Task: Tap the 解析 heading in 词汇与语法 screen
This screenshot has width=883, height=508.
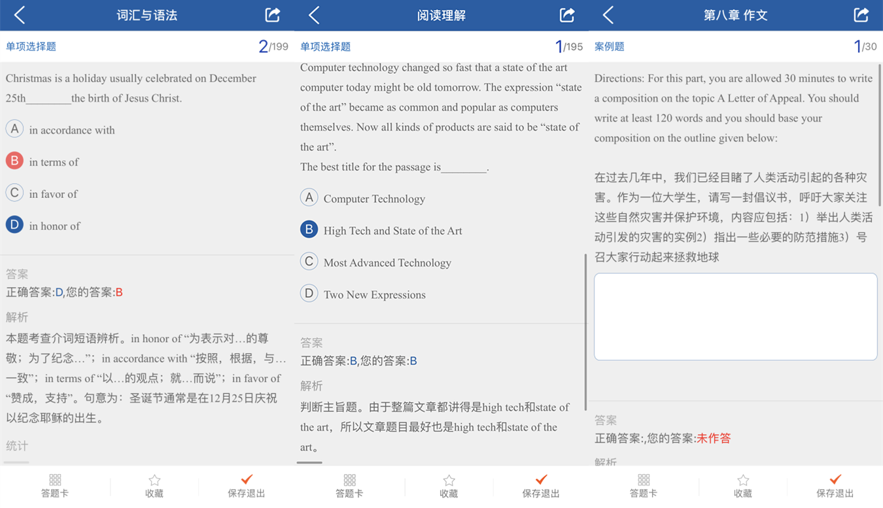Action: click(x=17, y=317)
